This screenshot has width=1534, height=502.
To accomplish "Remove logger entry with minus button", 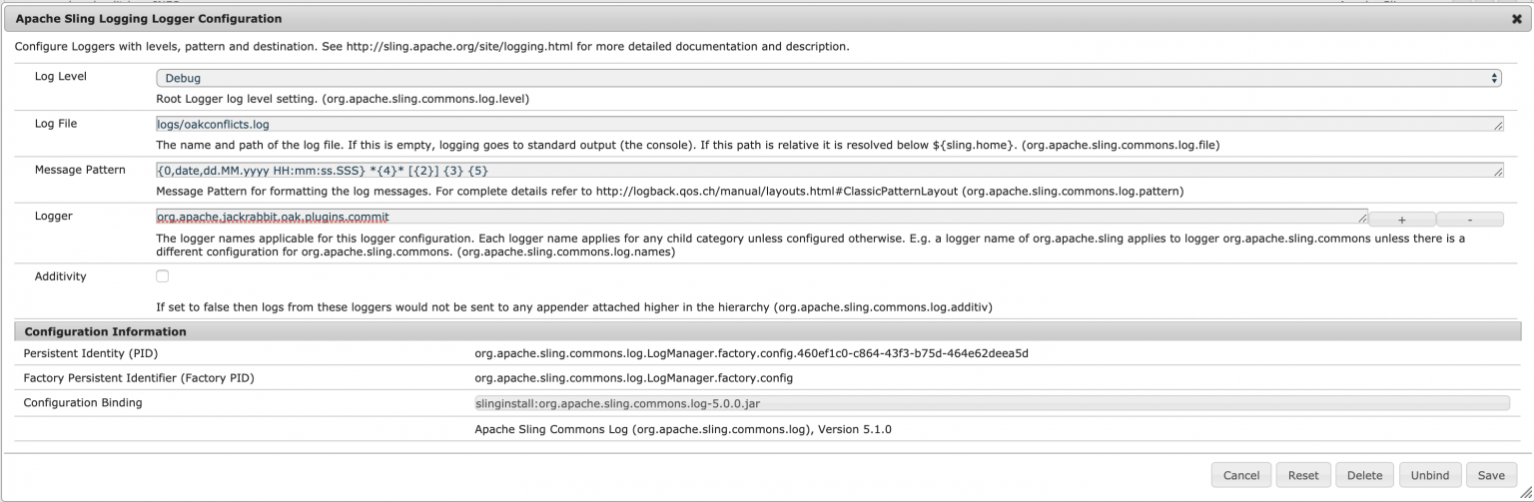I will coord(1469,220).
